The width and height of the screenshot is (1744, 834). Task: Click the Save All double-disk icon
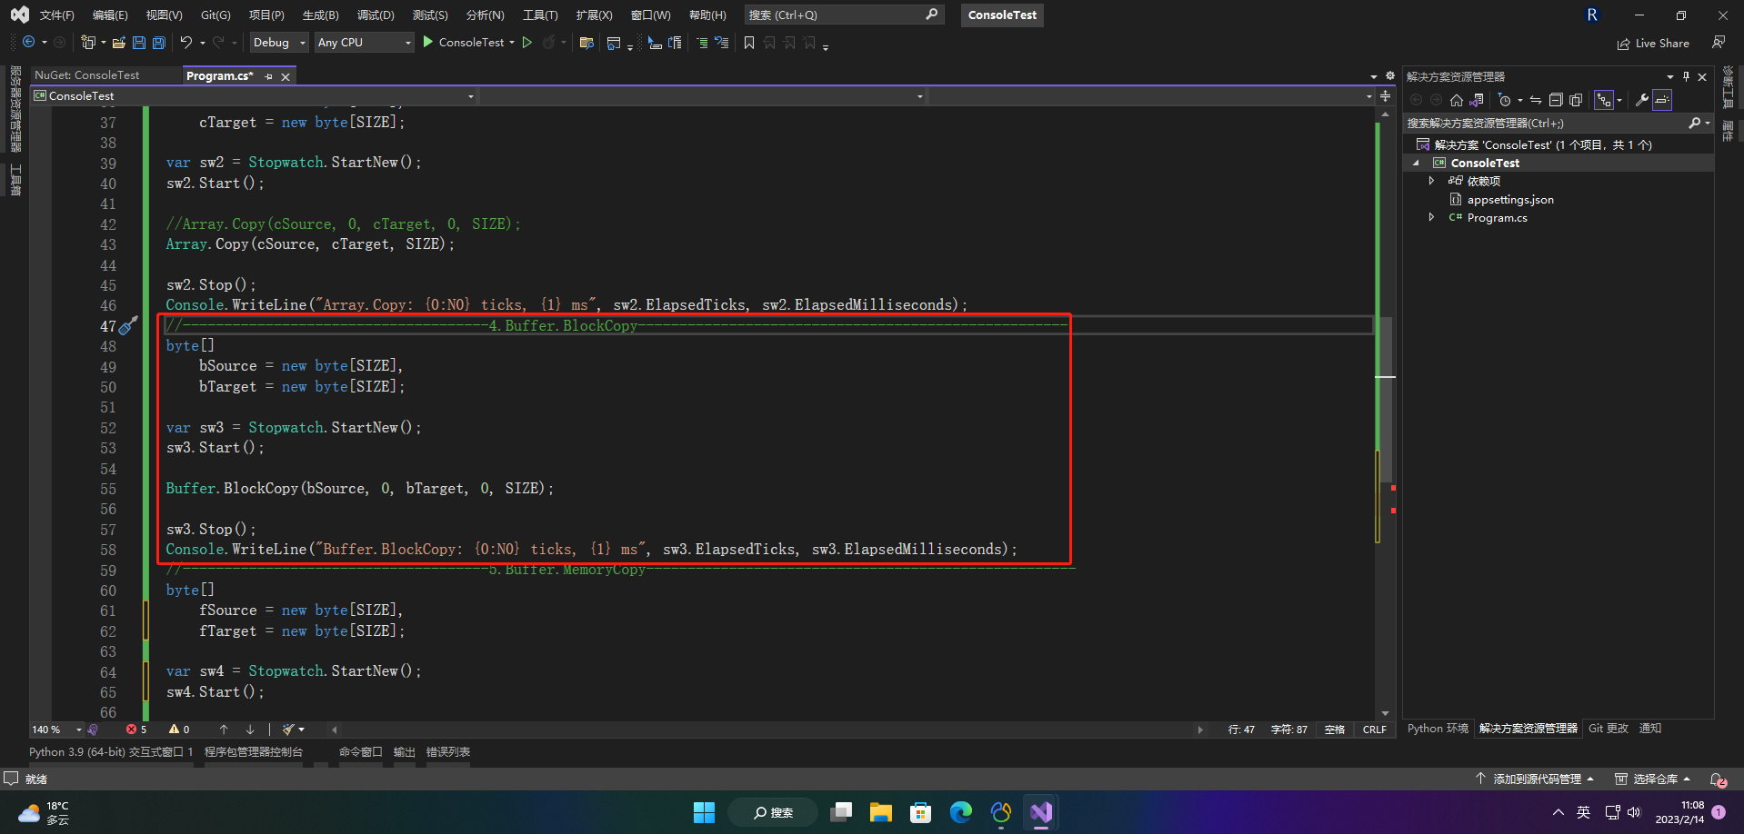159,43
